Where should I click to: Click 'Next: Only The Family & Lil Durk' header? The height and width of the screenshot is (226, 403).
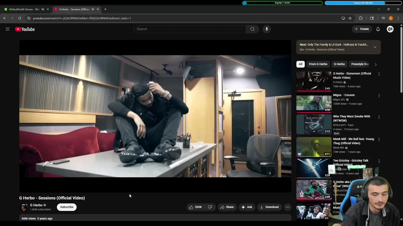pyautogui.click(x=334, y=45)
